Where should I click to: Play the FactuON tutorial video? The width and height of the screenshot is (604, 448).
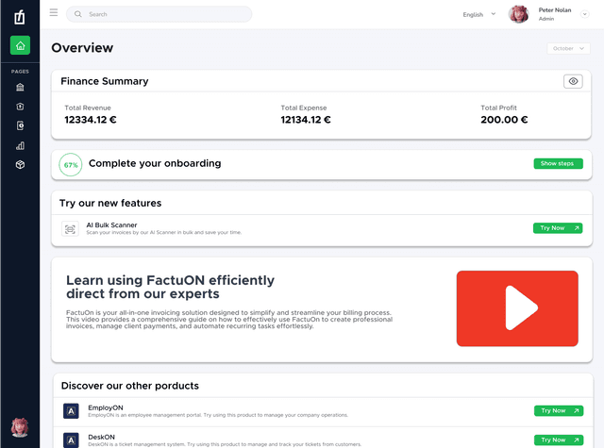(517, 308)
